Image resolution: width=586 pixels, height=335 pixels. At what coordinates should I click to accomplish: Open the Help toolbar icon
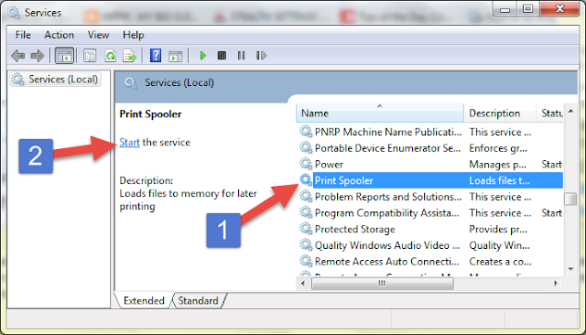point(156,56)
